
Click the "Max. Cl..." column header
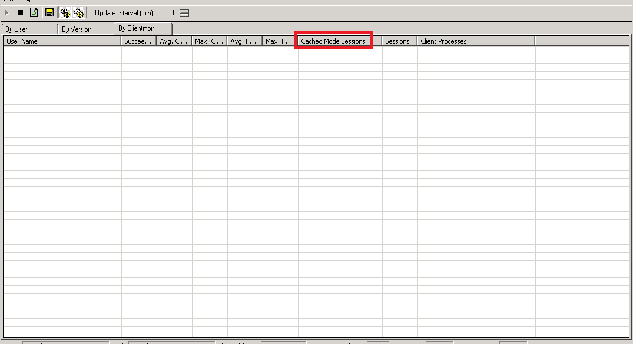click(210, 41)
